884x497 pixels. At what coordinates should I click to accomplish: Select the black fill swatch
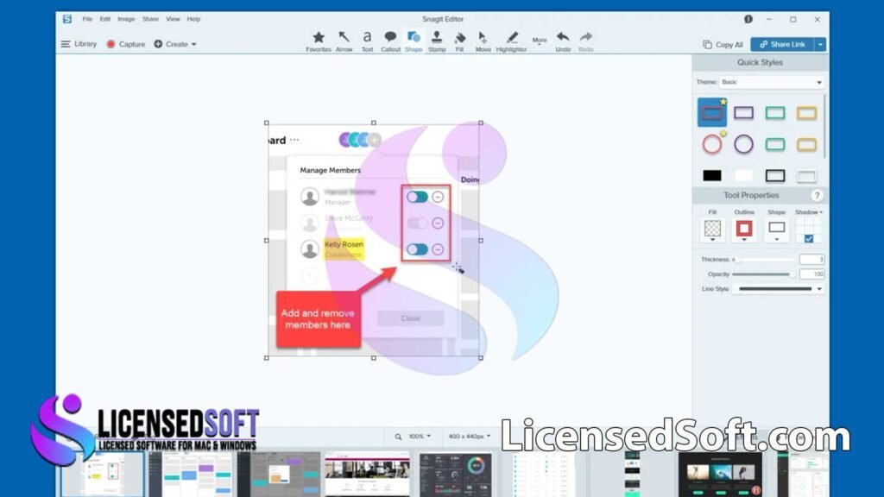coord(712,176)
